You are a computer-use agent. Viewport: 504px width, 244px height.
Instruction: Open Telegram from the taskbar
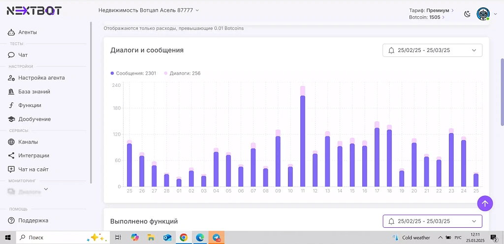click(217, 238)
